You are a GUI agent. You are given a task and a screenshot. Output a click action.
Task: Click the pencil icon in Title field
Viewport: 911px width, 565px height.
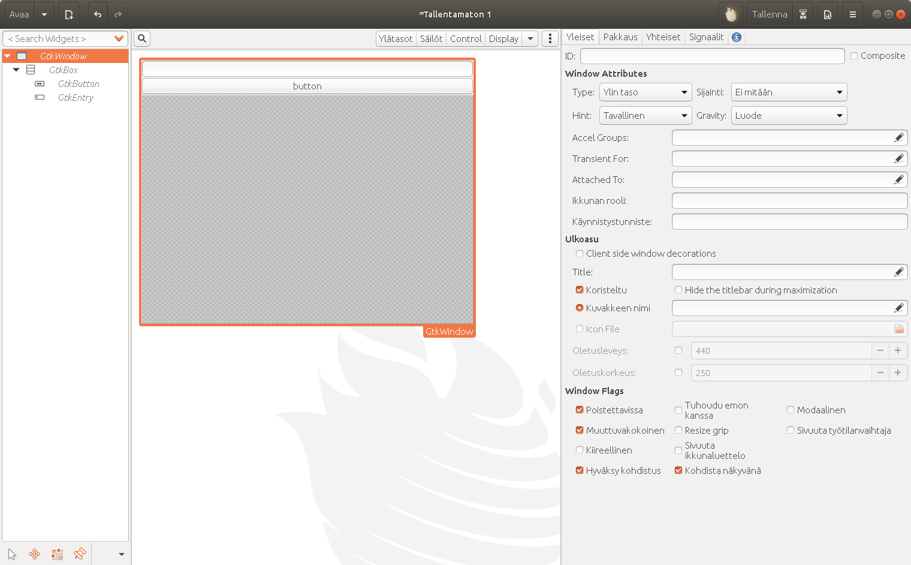(x=898, y=272)
